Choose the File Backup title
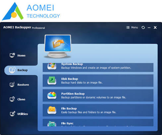 [x=69, y=109]
